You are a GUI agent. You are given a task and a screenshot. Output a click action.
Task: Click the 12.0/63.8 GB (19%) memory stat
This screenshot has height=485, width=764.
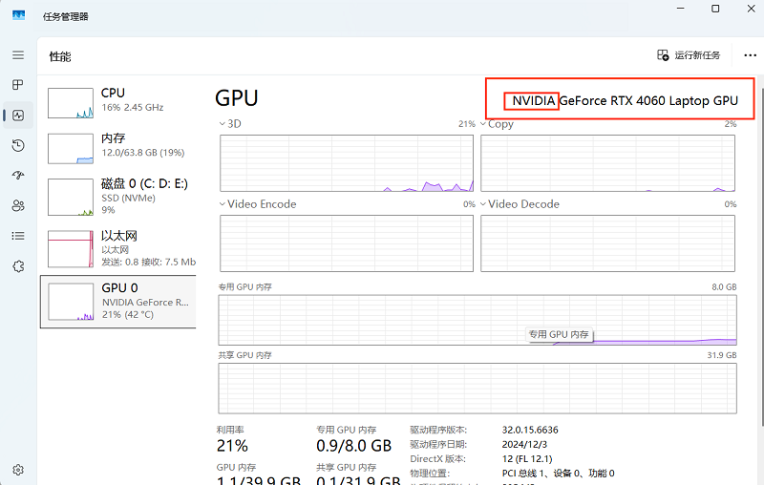143,153
